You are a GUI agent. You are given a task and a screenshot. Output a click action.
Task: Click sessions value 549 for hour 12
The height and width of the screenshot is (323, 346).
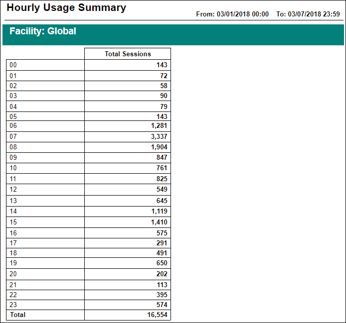pyautogui.click(x=162, y=190)
